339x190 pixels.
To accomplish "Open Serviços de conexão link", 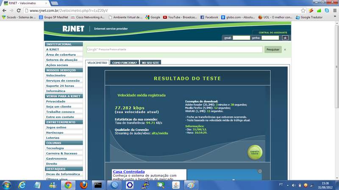I will (x=63, y=81).
